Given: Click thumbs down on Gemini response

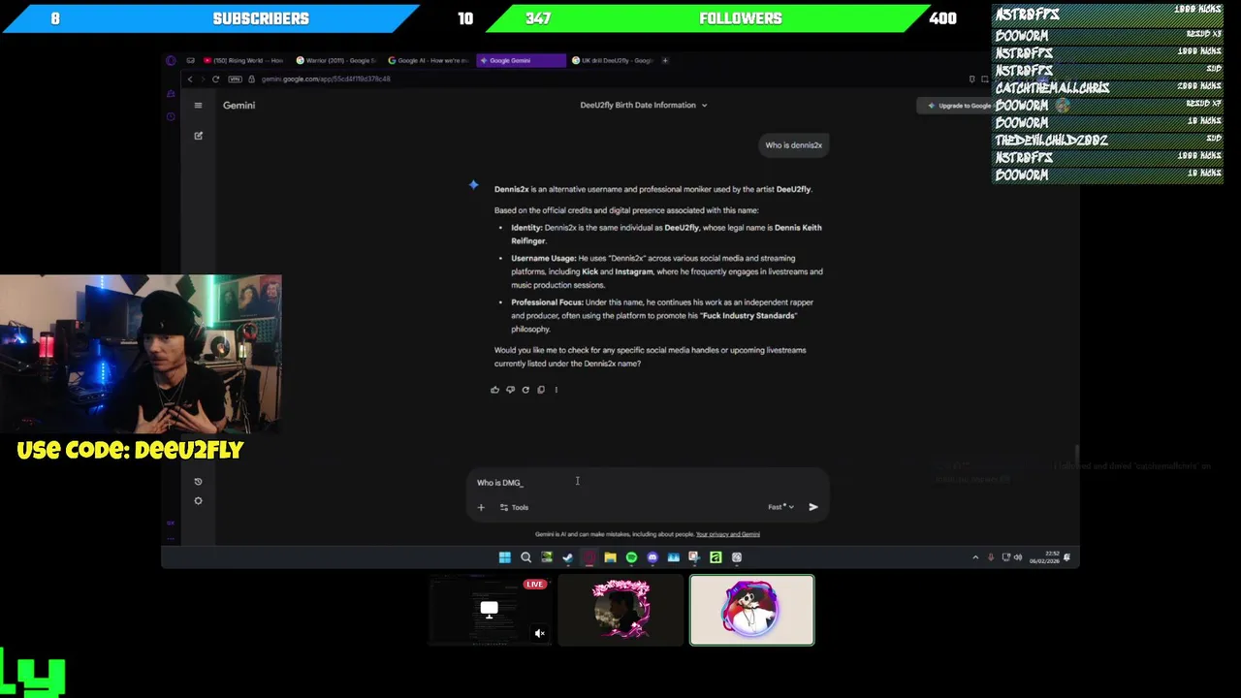Looking at the screenshot, I should (510, 390).
